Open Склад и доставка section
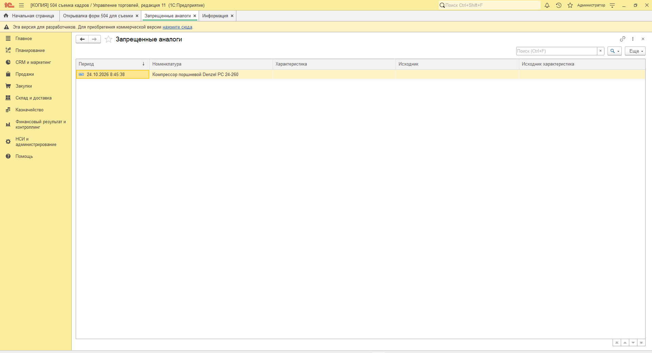 click(36, 98)
